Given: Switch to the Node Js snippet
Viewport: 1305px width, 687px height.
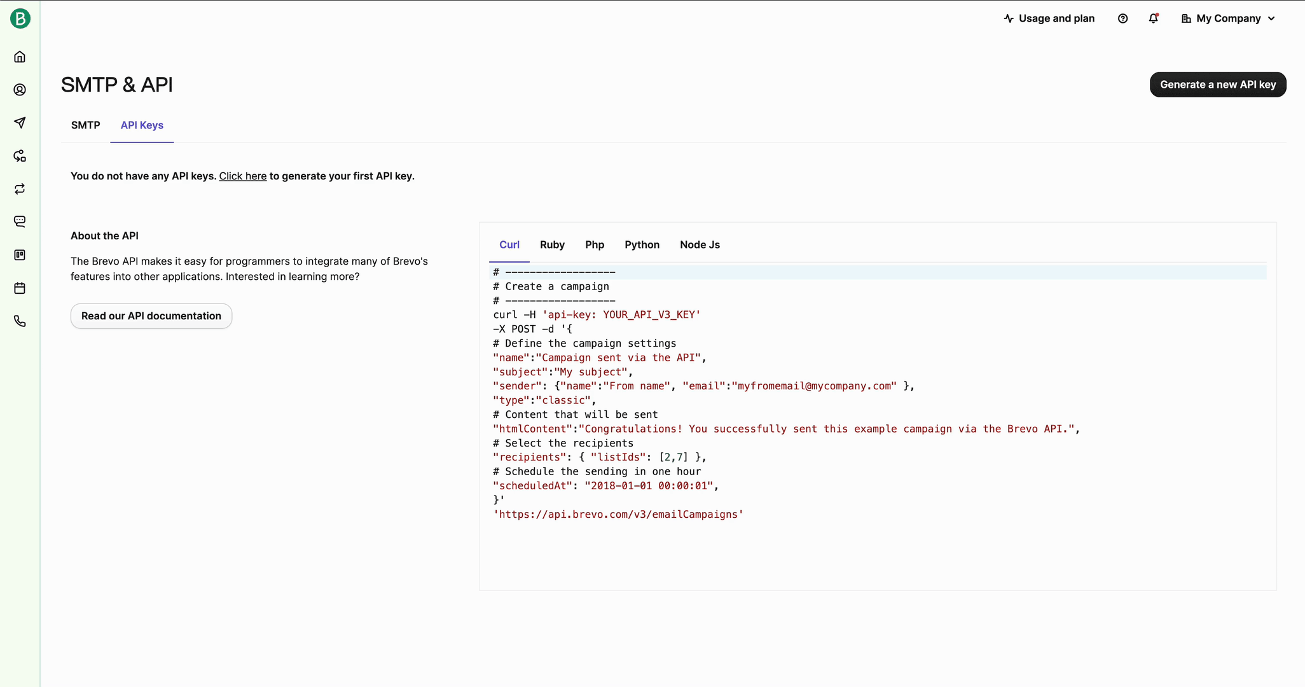Looking at the screenshot, I should click(699, 244).
